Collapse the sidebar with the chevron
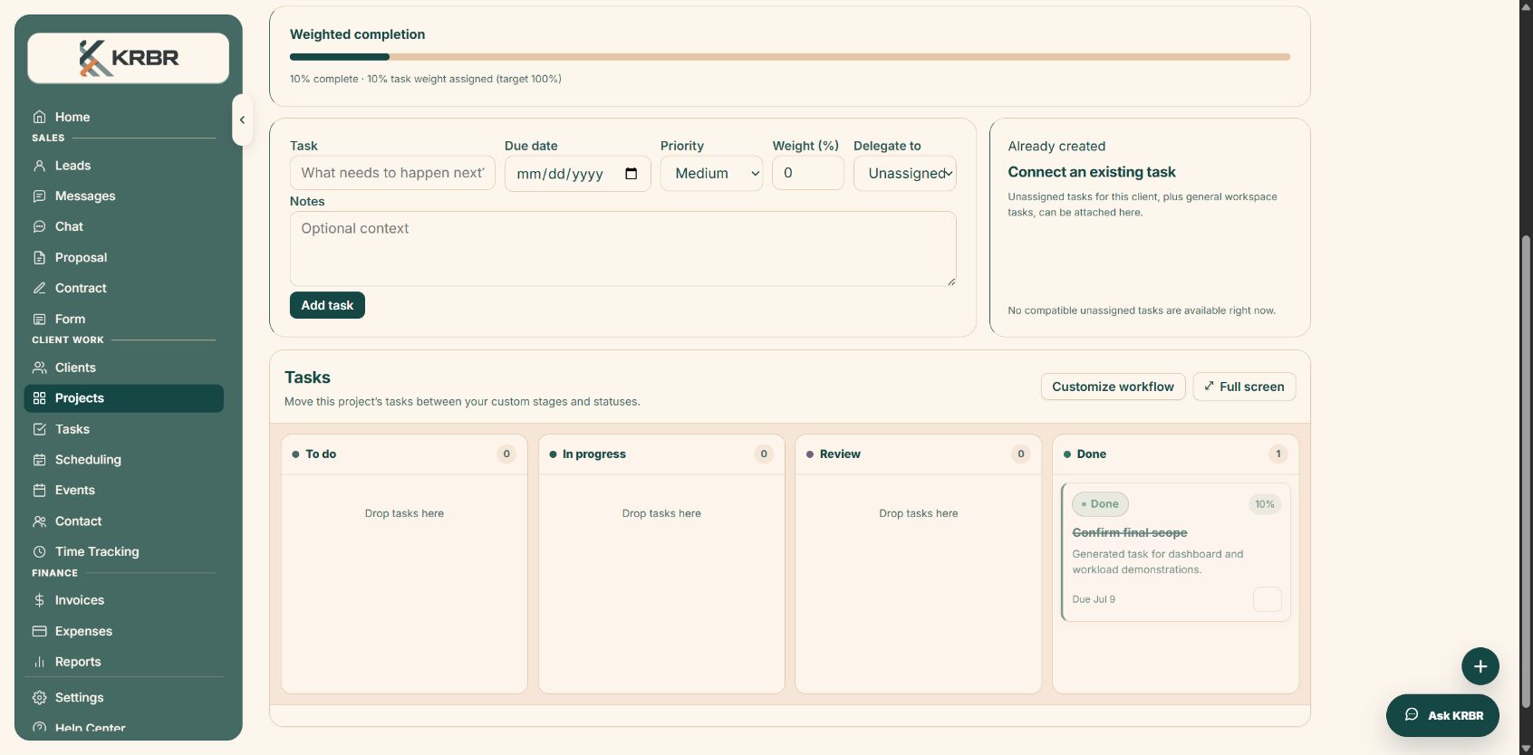1533x755 pixels. point(242,119)
